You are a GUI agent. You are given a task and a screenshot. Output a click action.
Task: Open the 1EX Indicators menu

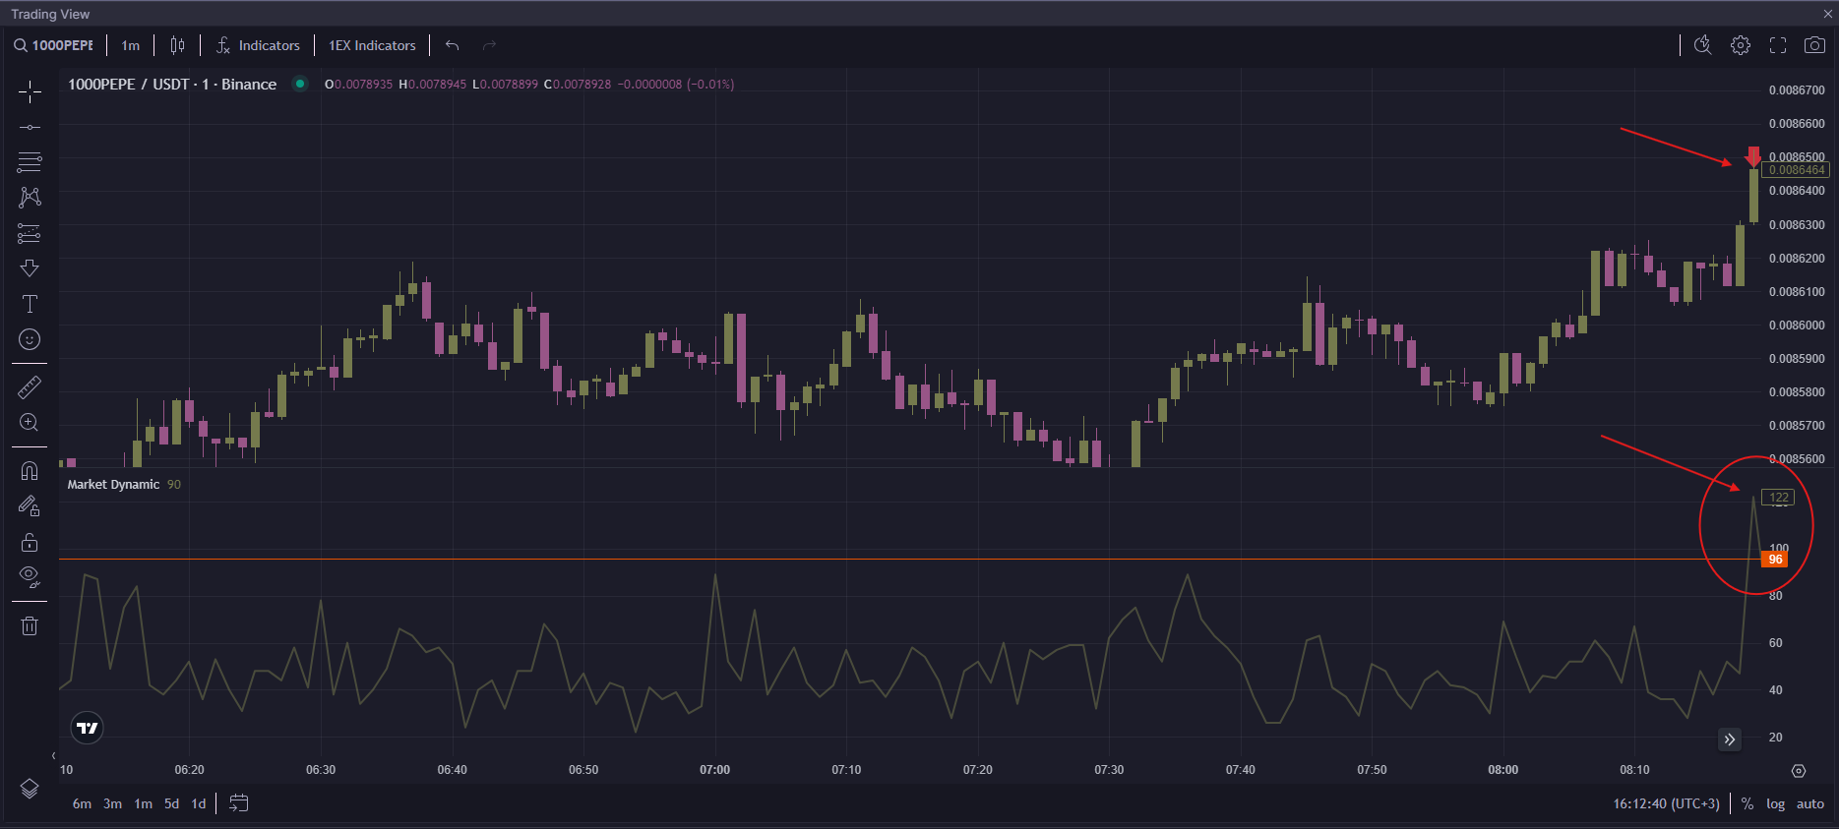coord(372,45)
